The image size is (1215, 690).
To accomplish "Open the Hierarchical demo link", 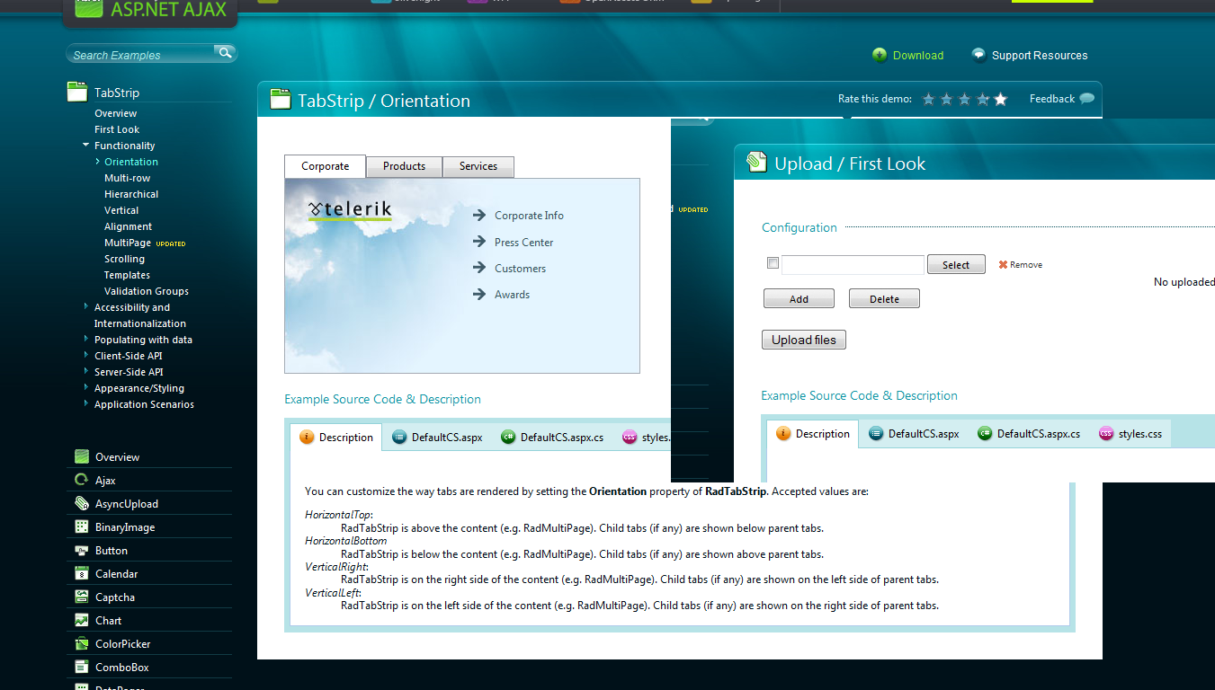I will pyautogui.click(x=131, y=194).
